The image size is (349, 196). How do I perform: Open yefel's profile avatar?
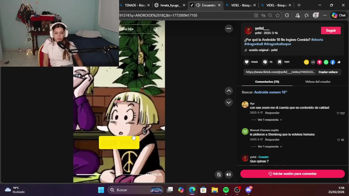248,30
